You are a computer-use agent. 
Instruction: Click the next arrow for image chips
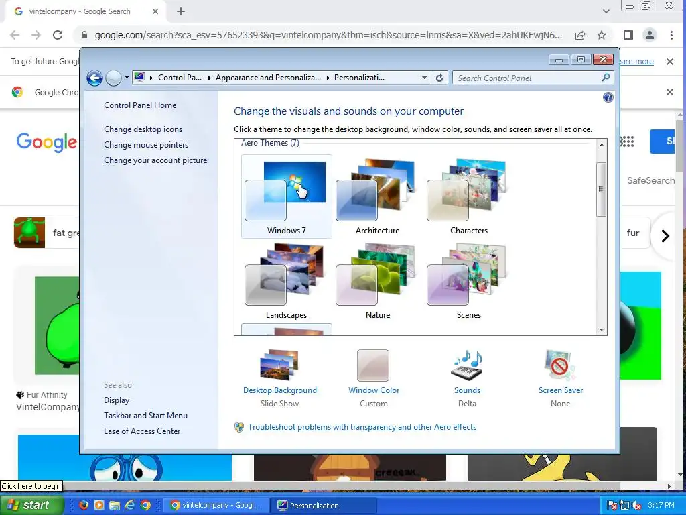click(665, 236)
